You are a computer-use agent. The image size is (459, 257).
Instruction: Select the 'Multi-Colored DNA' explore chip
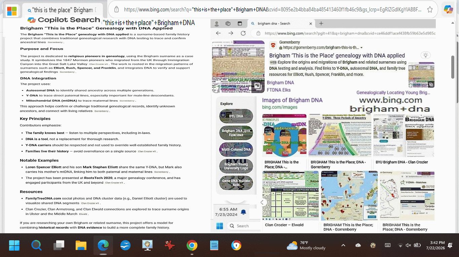236,149
